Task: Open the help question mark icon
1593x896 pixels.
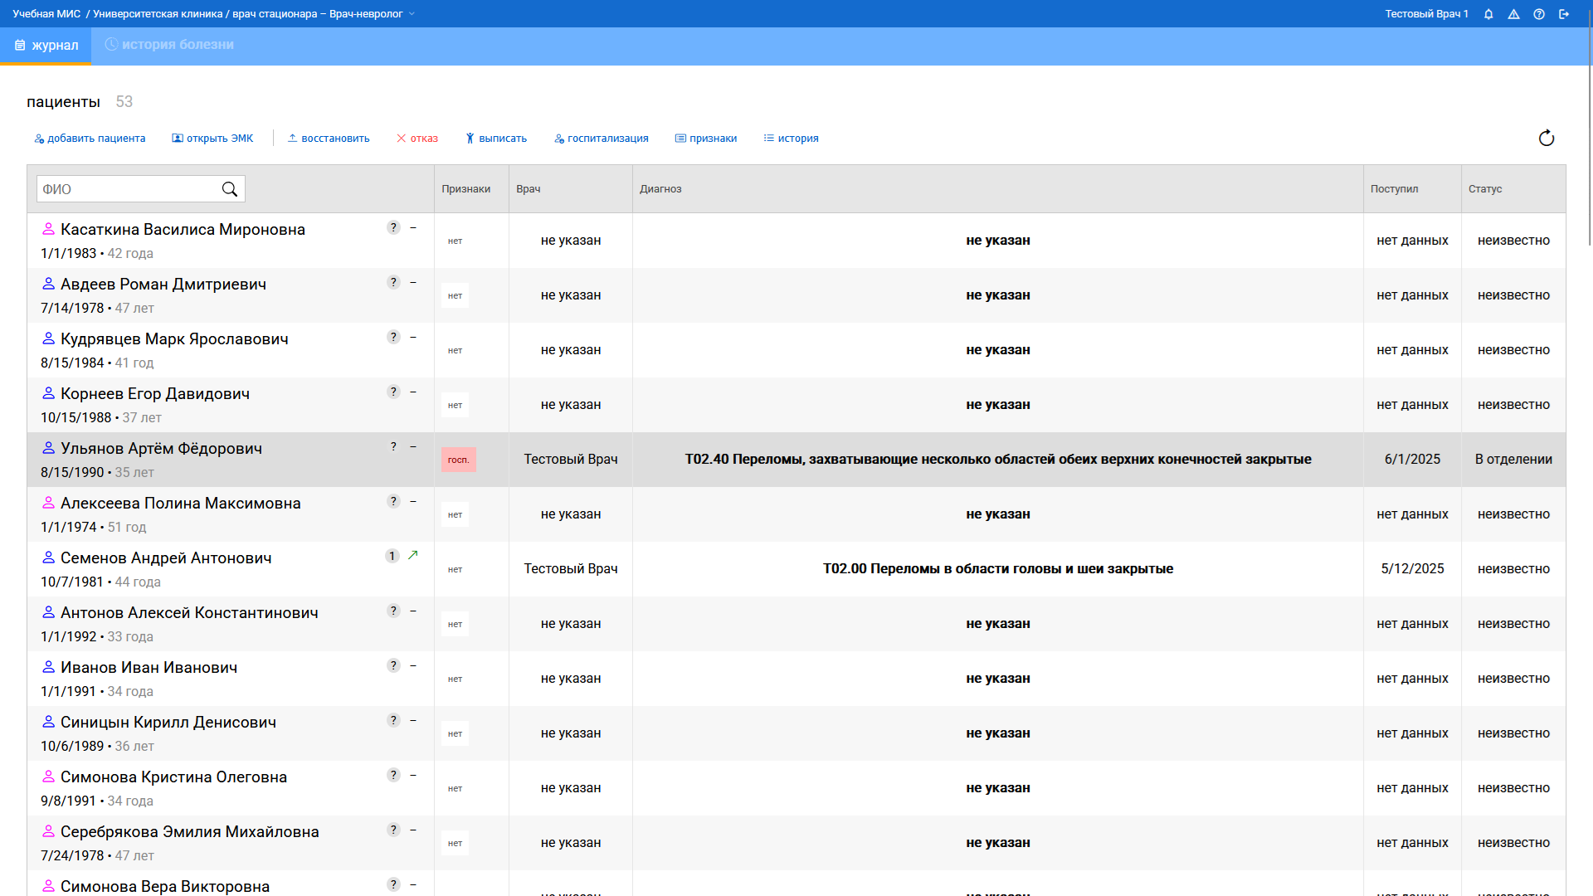Action: coord(1539,14)
